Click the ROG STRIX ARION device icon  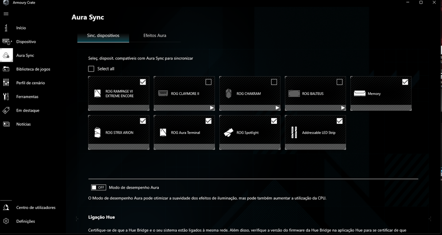point(97,133)
